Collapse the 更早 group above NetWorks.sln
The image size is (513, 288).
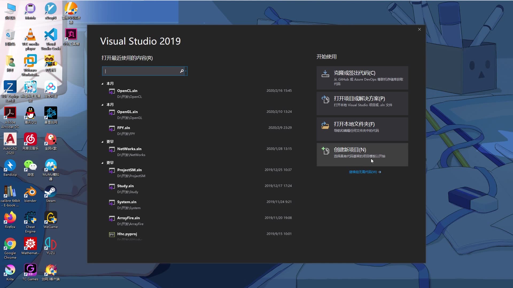[102, 142]
